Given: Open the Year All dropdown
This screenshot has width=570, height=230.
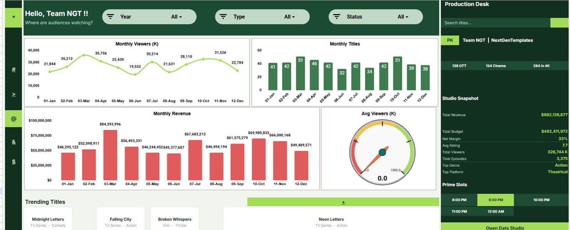Looking at the screenshot, I should click(176, 17).
